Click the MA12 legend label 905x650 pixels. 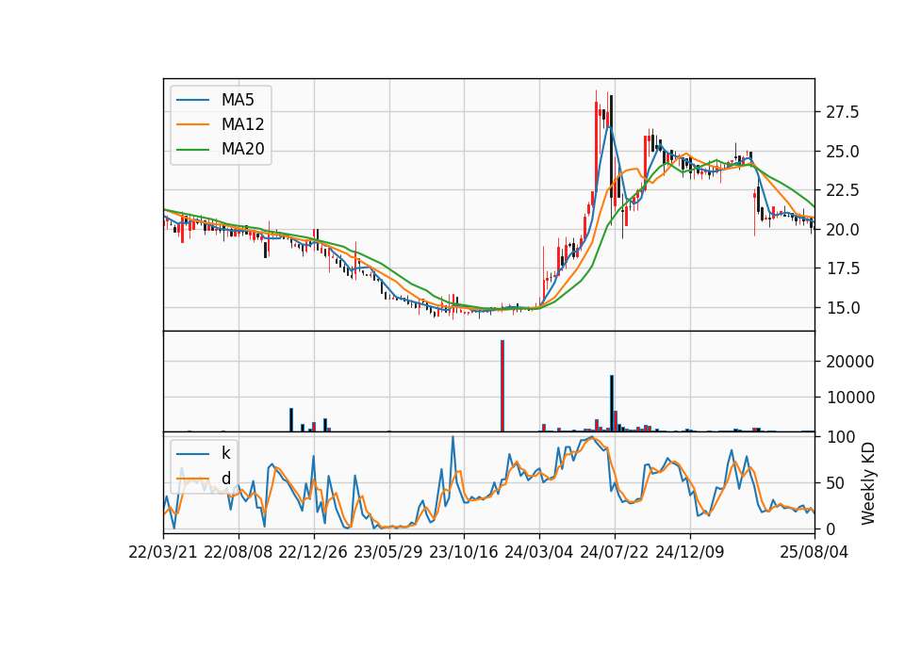click(242, 124)
